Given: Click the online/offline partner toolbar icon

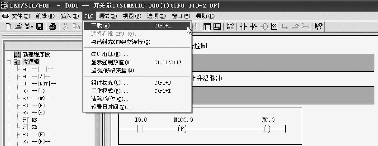Looking at the screenshot, I should (29, 26).
